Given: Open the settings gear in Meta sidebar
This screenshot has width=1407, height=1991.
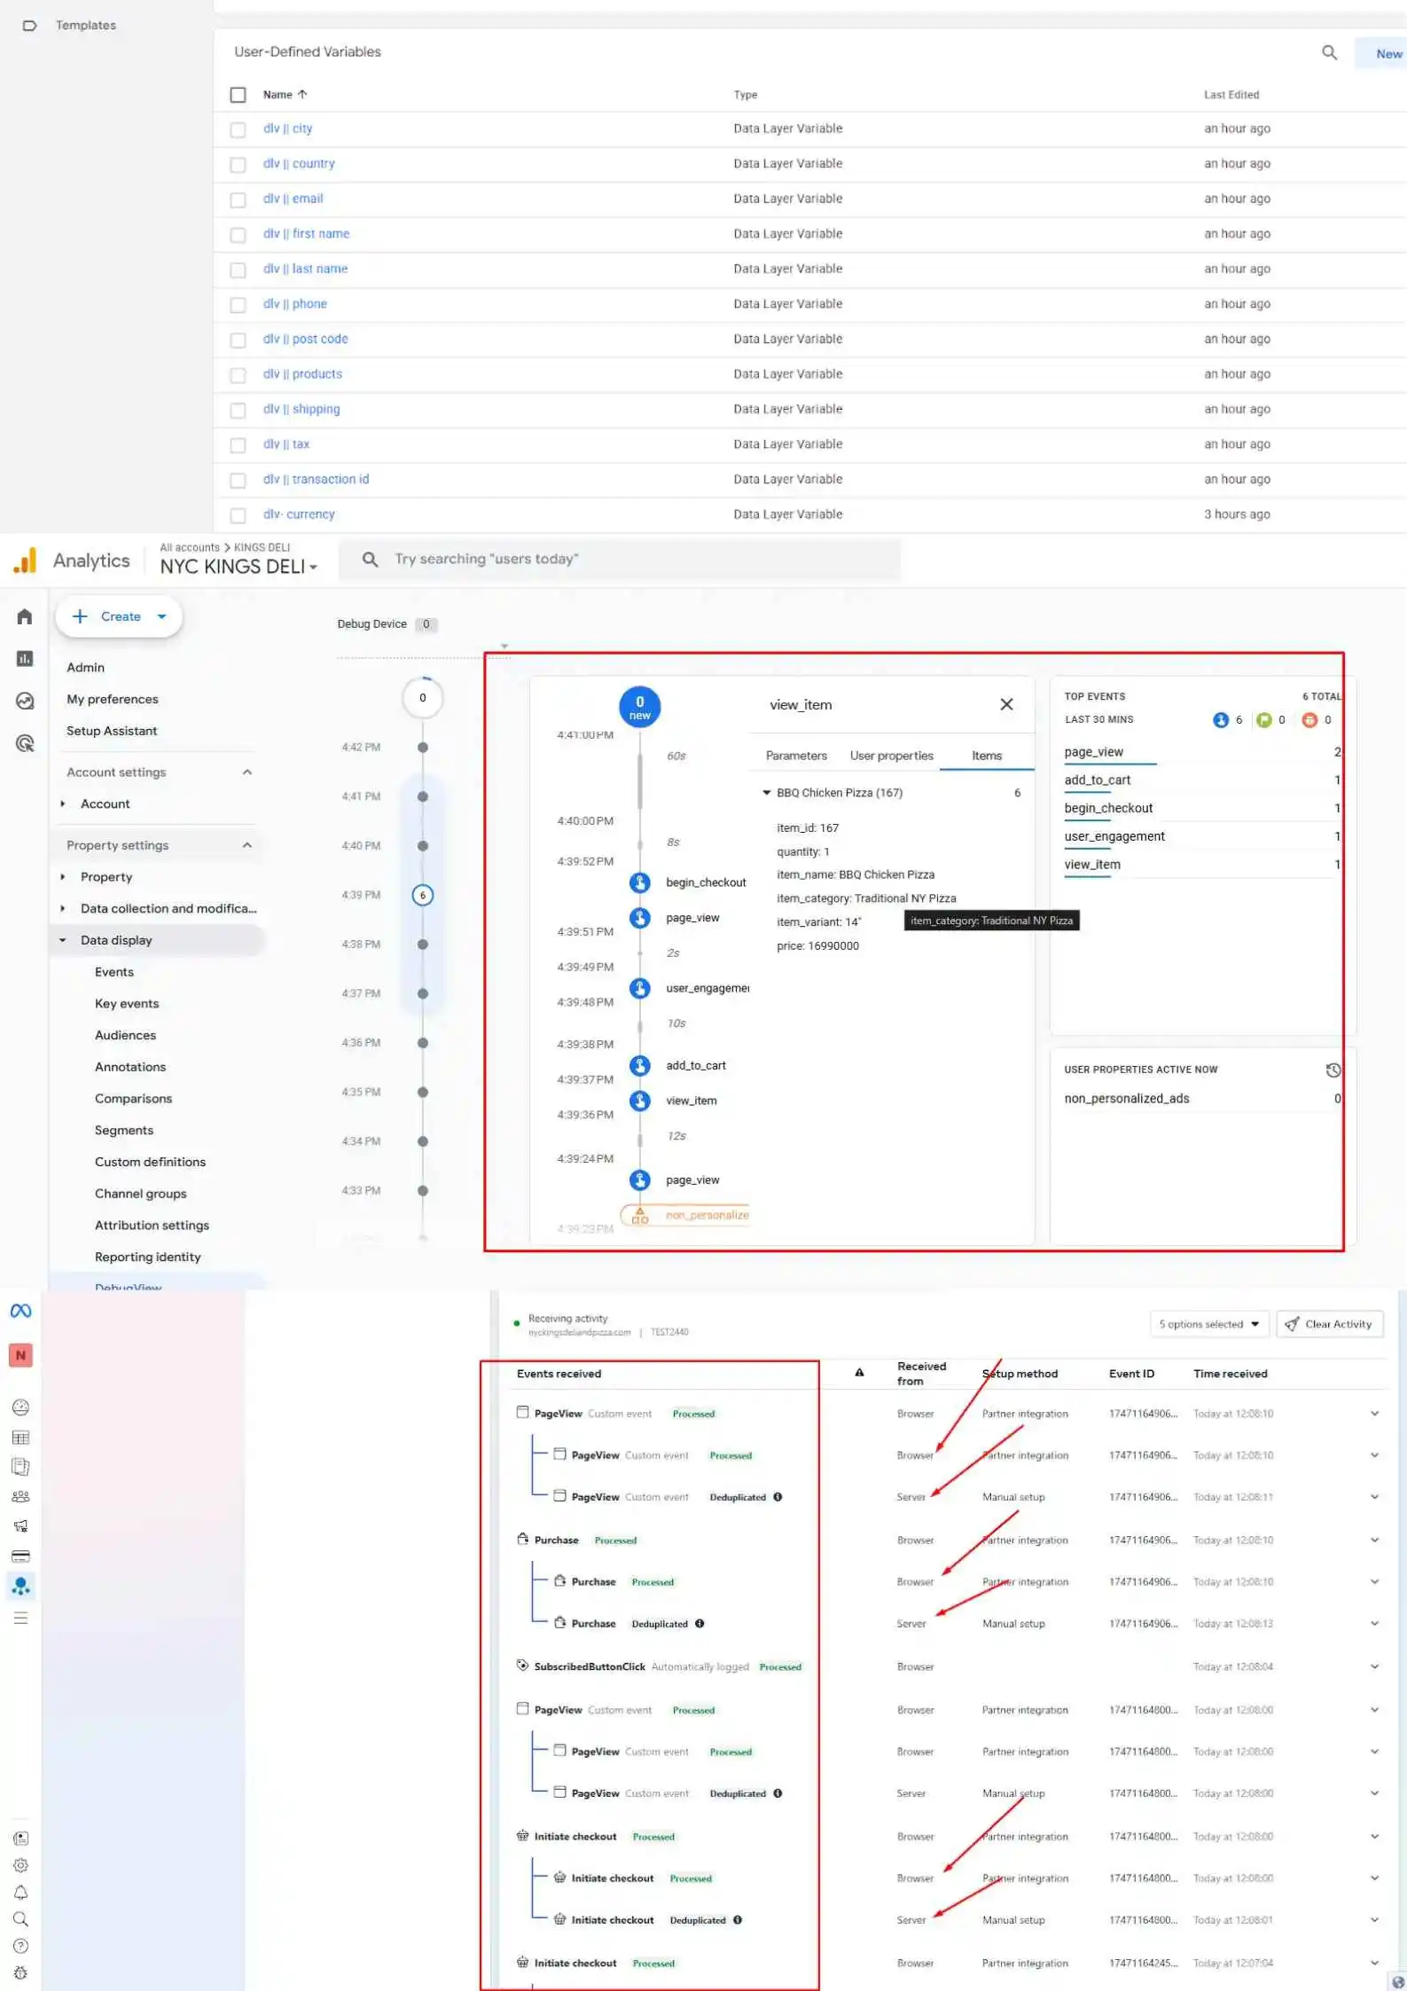Looking at the screenshot, I should [x=20, y=1865].
